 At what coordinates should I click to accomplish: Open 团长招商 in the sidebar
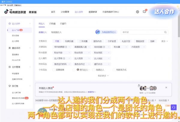point(16,35)
